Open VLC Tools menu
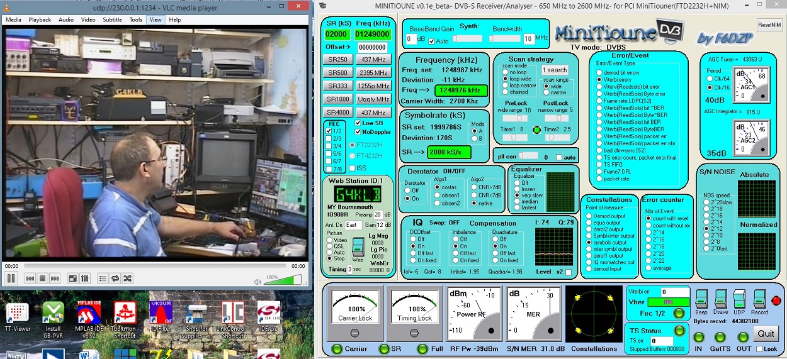This screenshot has height=359, width=787. coord(136,19)
